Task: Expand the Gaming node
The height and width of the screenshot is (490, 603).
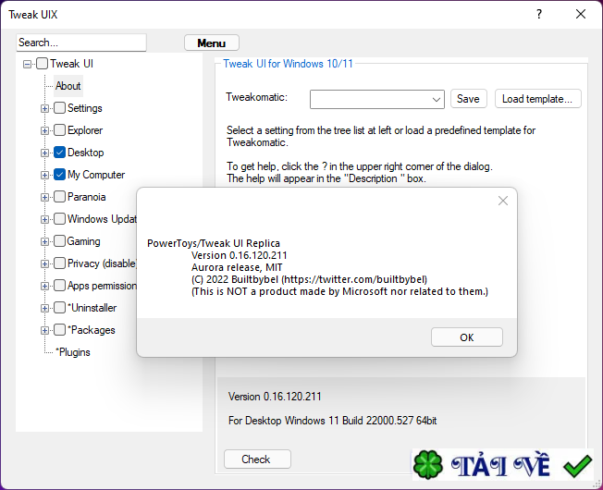Action: pos(44,241)
